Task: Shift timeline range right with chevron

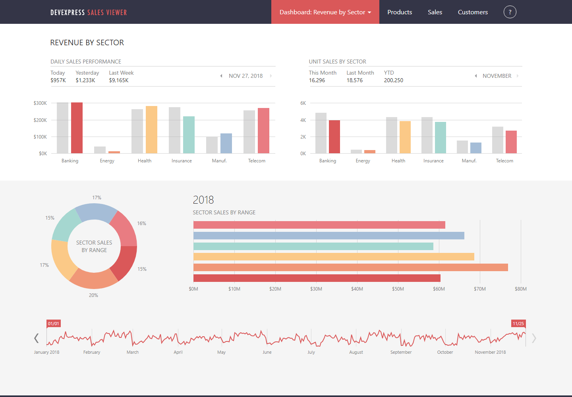Action: tap(534, 338)
